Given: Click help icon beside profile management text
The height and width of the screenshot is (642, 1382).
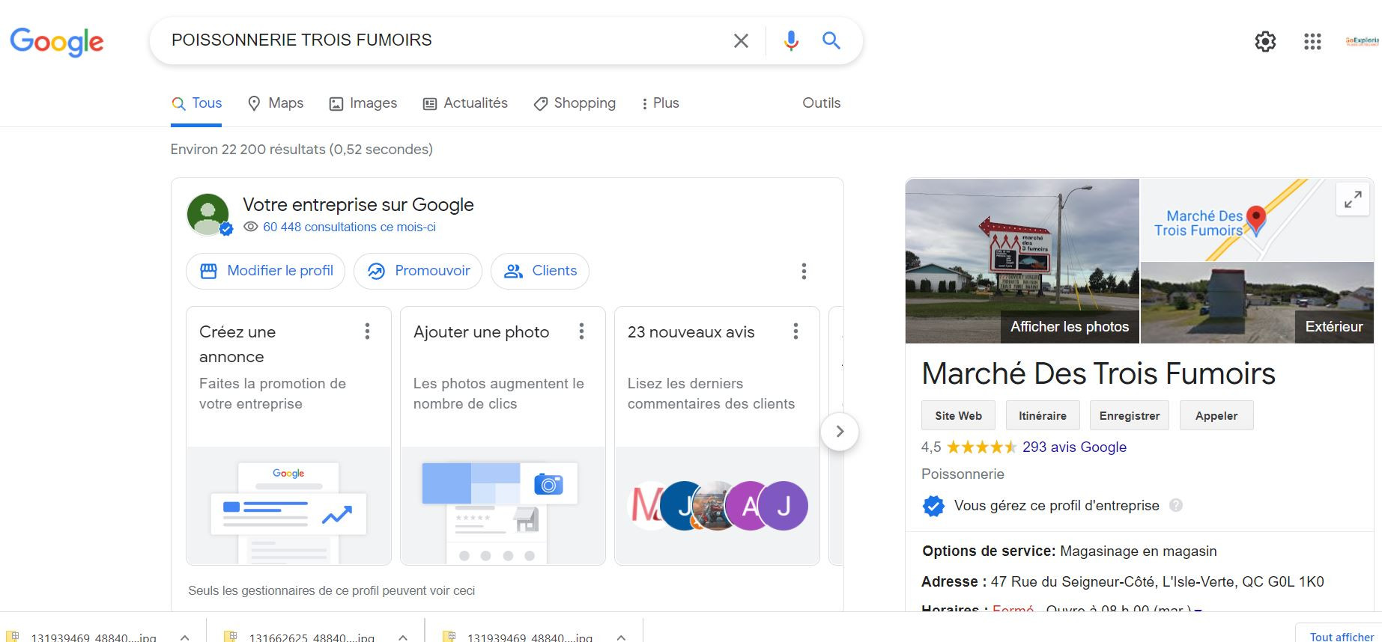Looking at the screenshot, I should pyautogui.click(x=1176, y=505).
